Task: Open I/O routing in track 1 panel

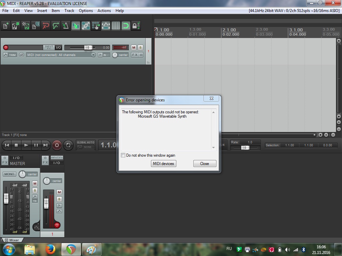Action: [58, 47]
